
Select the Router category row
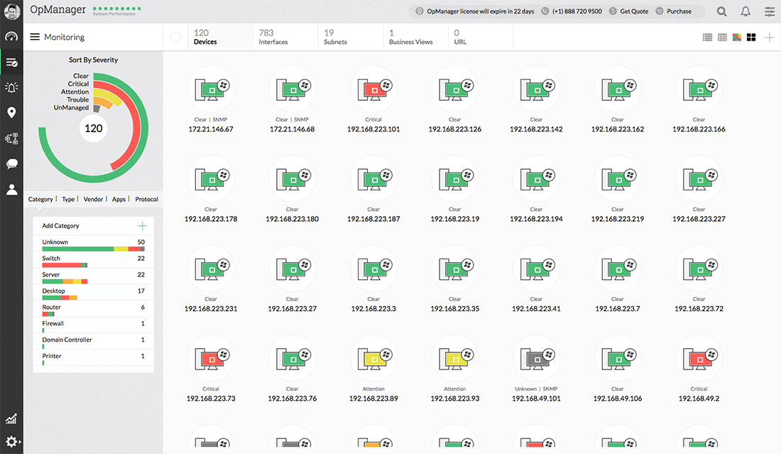coord(93,309)
